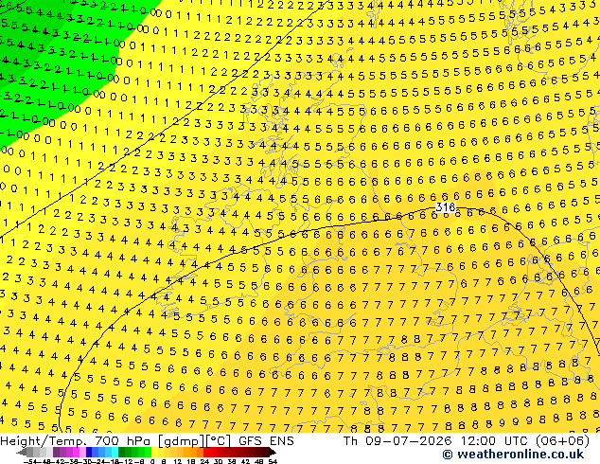Click the date "09-07-2026" in the caption

(408, 441)
